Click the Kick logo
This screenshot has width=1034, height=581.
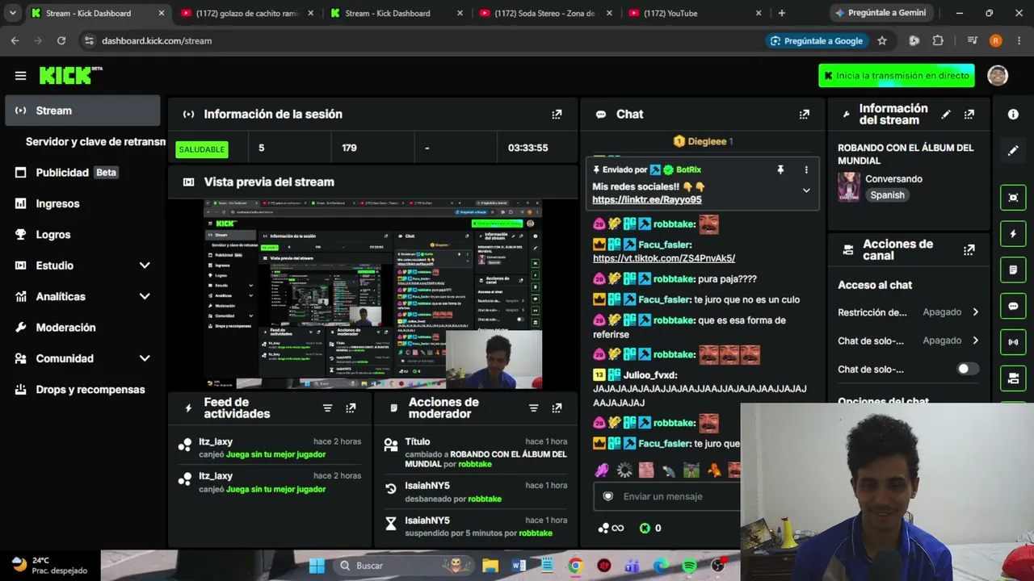click(66, 75)
